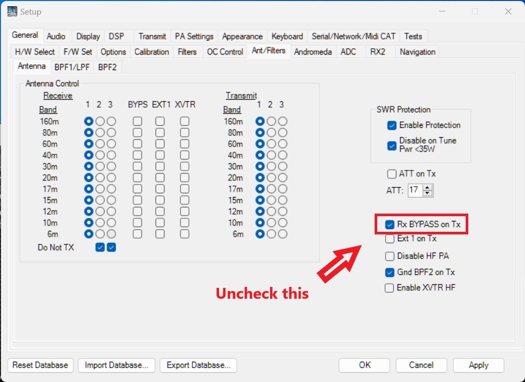Screen dimensions: 525x382
Task: Choose receive antenna 3 for 40m band
Action: 111,155
